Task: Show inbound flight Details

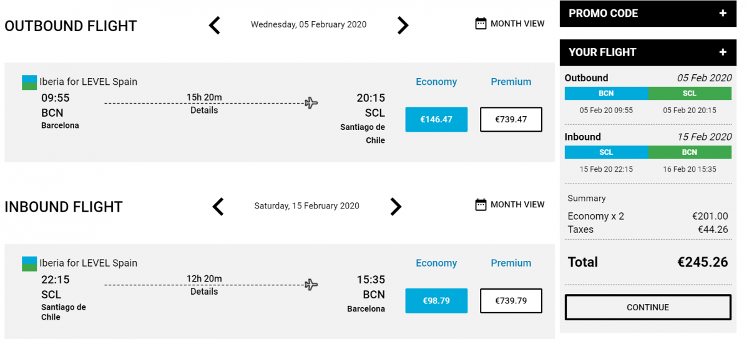Action: pyautogui.click(x=204, y=292)
